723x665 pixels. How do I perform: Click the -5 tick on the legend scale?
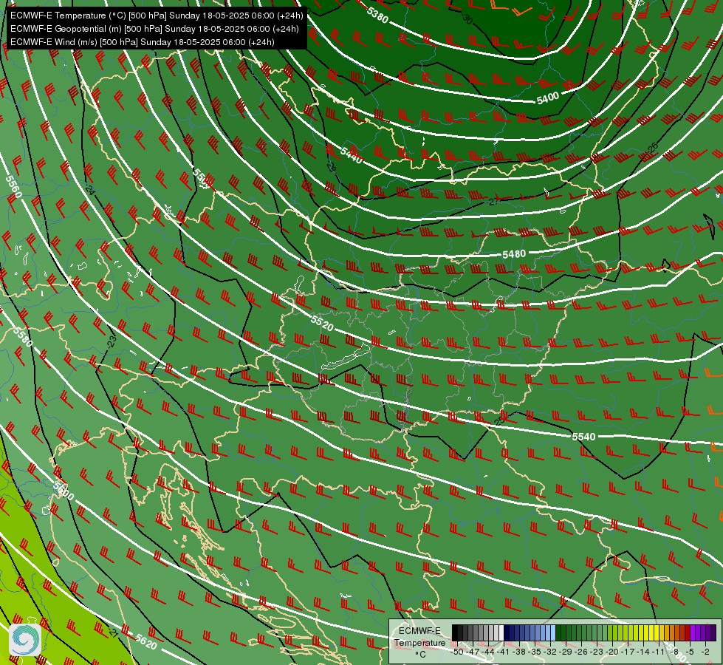point(689,652)
